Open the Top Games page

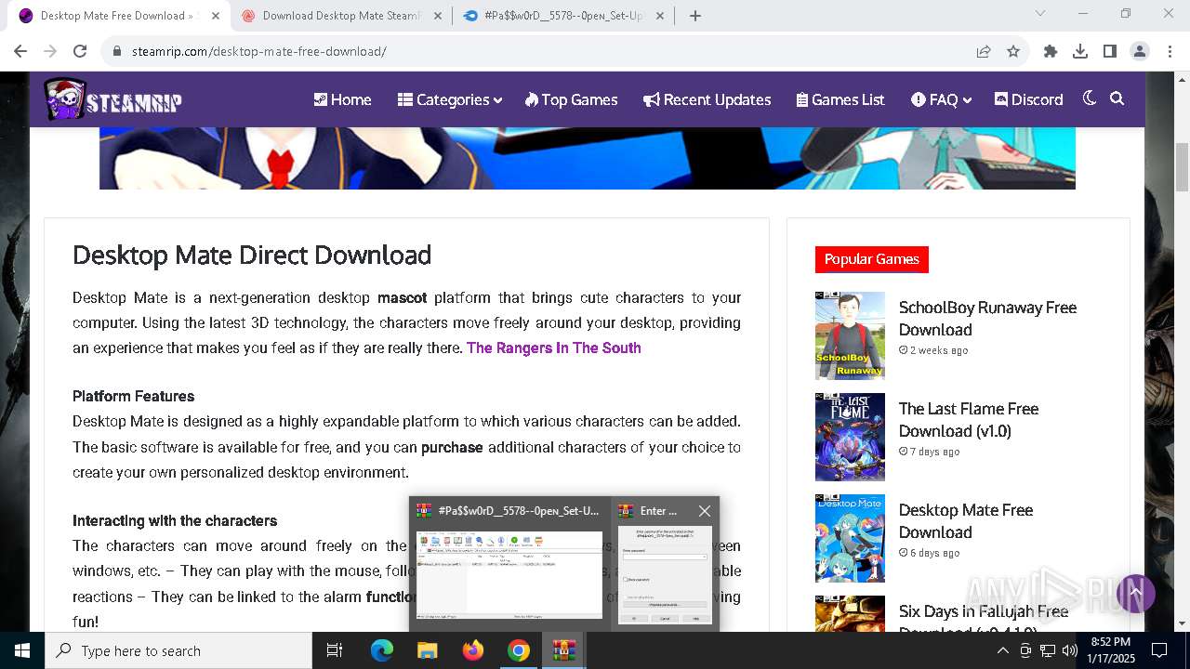571,99
